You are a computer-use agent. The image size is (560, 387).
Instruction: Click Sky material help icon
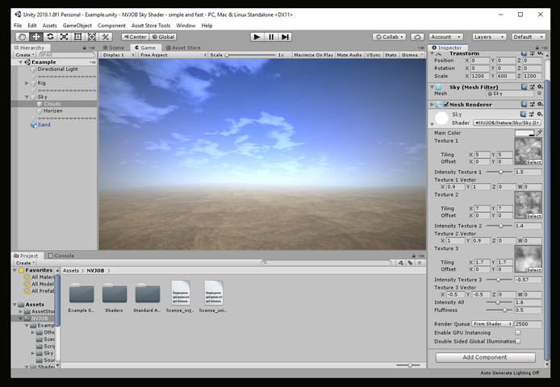coord(524,114)
